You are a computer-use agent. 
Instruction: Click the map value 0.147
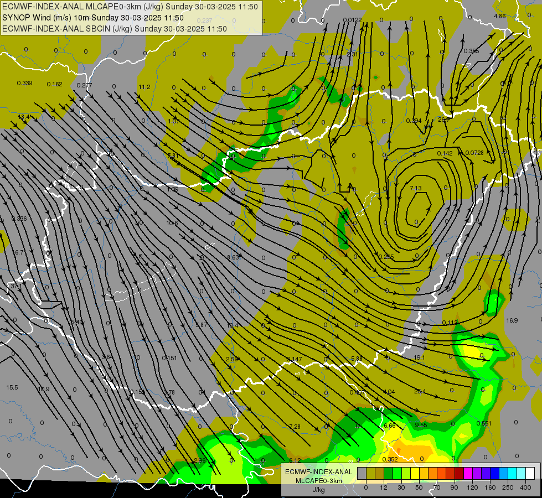pos(295,360)
